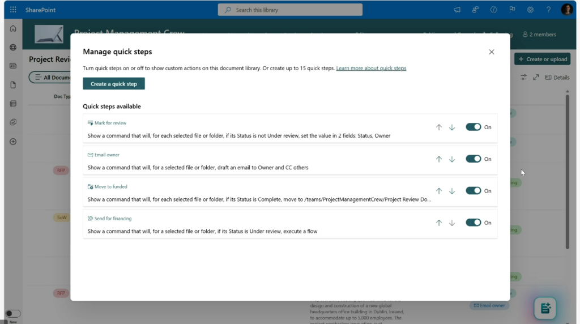This screenshot has width=580, height=324.
Task: Open the floating notes assistant button
Action: pos(545,308)
